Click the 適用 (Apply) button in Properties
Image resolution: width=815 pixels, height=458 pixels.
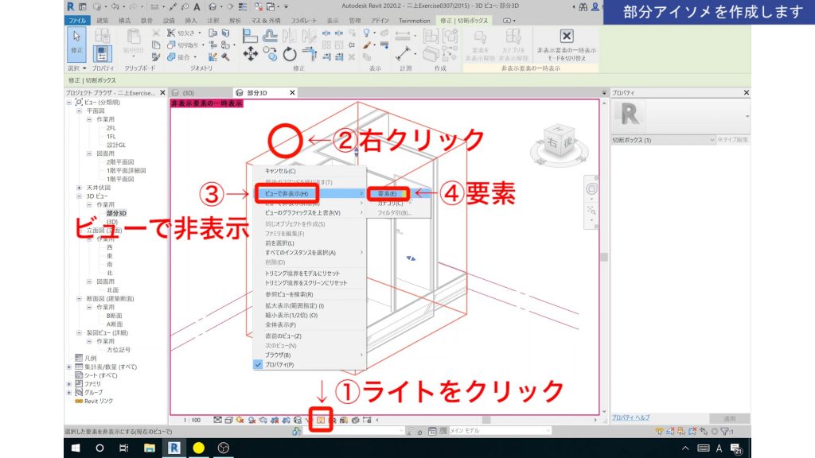click(x=729, y=419)
